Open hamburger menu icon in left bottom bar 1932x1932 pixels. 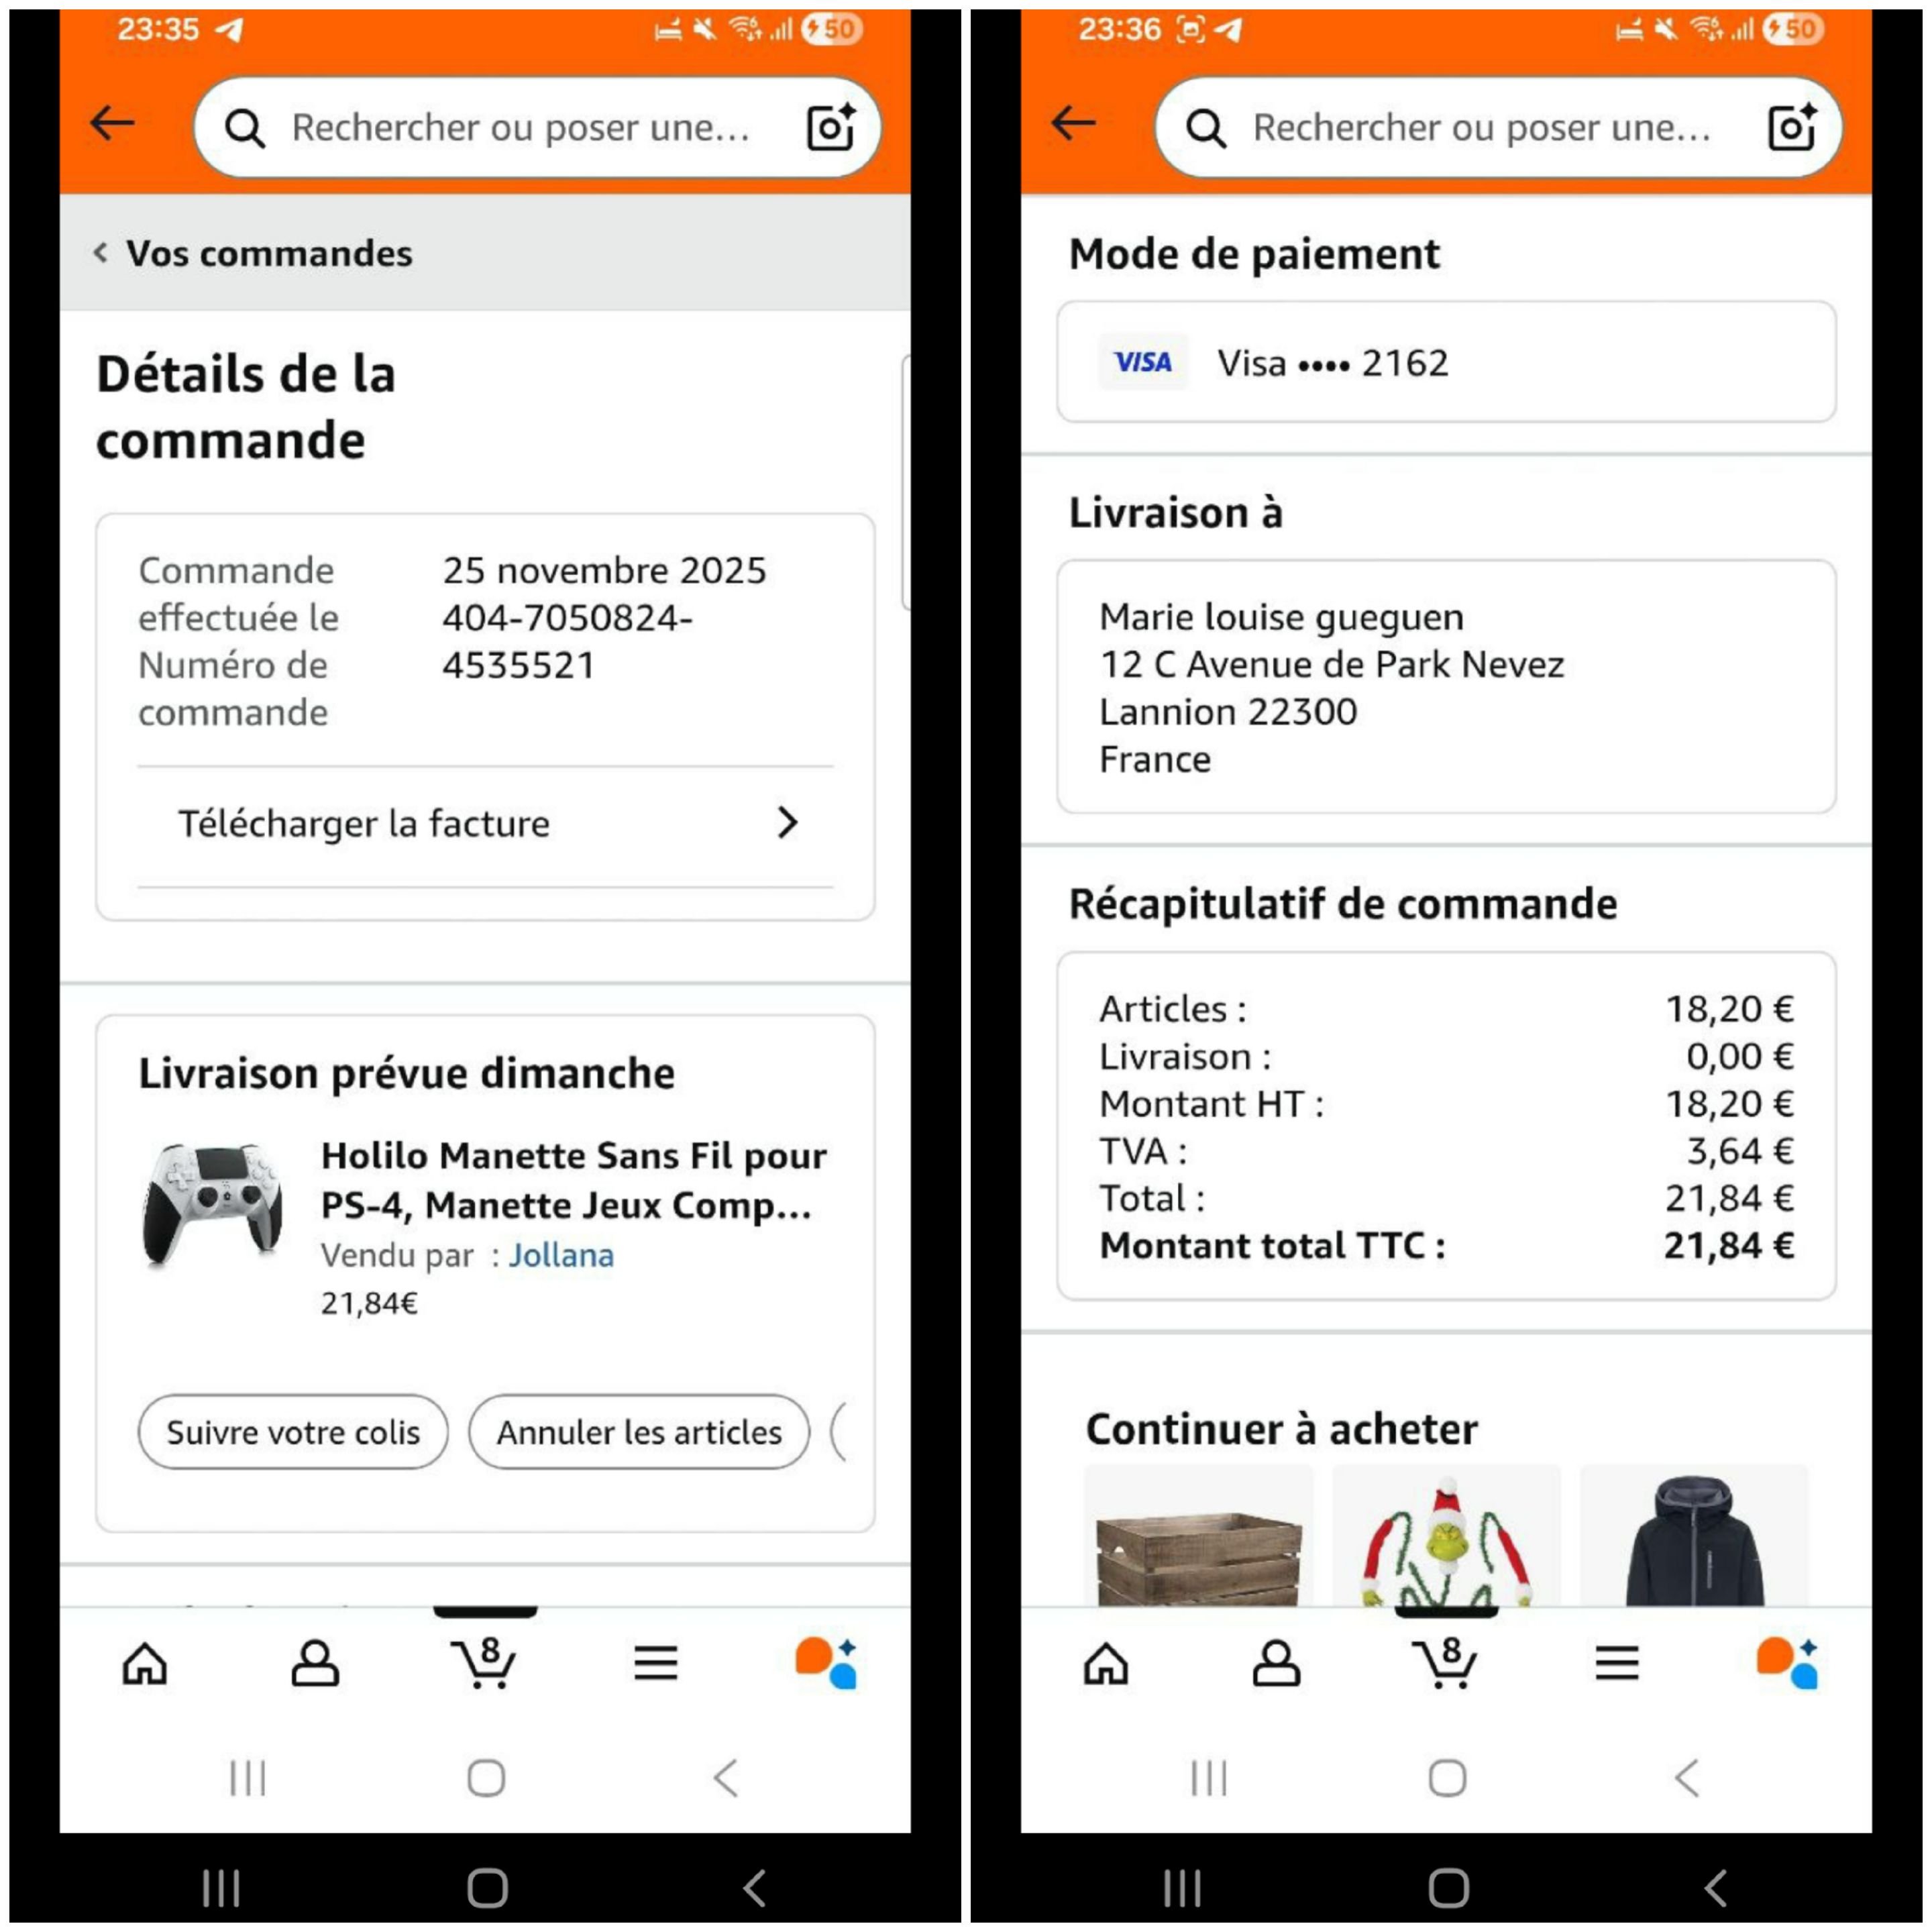(656, 1663)
